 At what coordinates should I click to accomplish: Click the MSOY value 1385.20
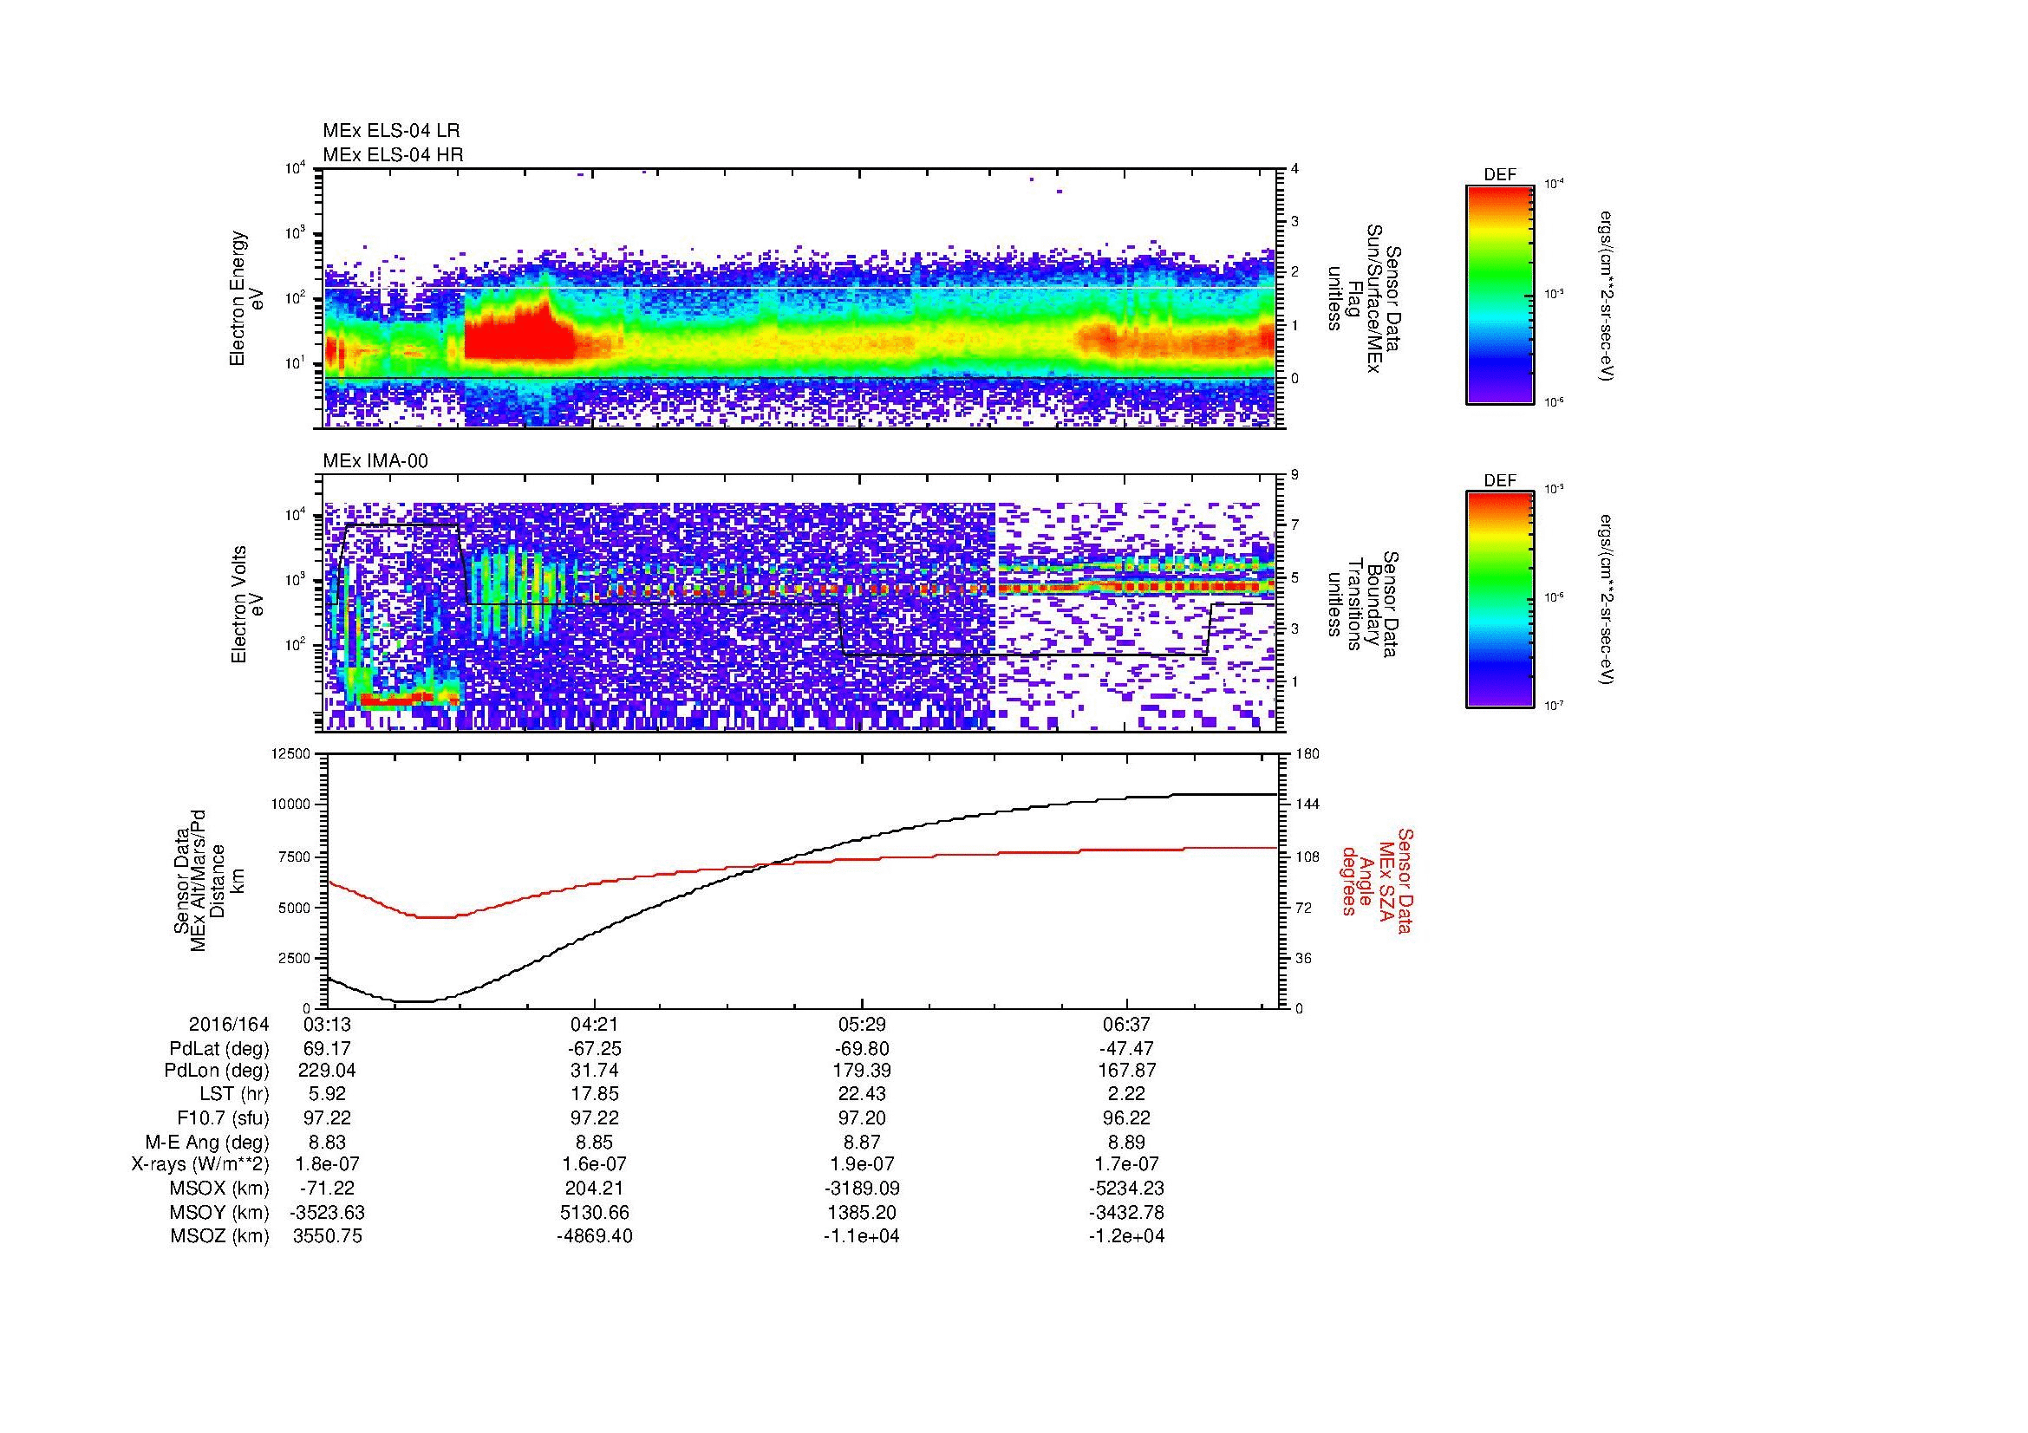point(861,1212)
